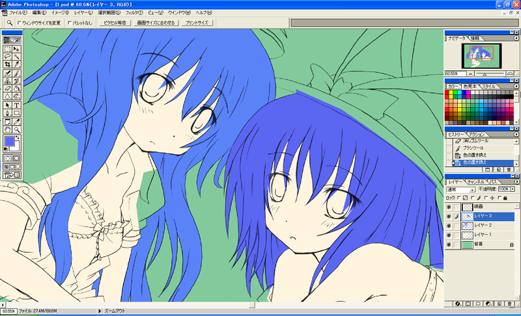Open イメージ menu
521x316 pixels.
tap(60, 12)
